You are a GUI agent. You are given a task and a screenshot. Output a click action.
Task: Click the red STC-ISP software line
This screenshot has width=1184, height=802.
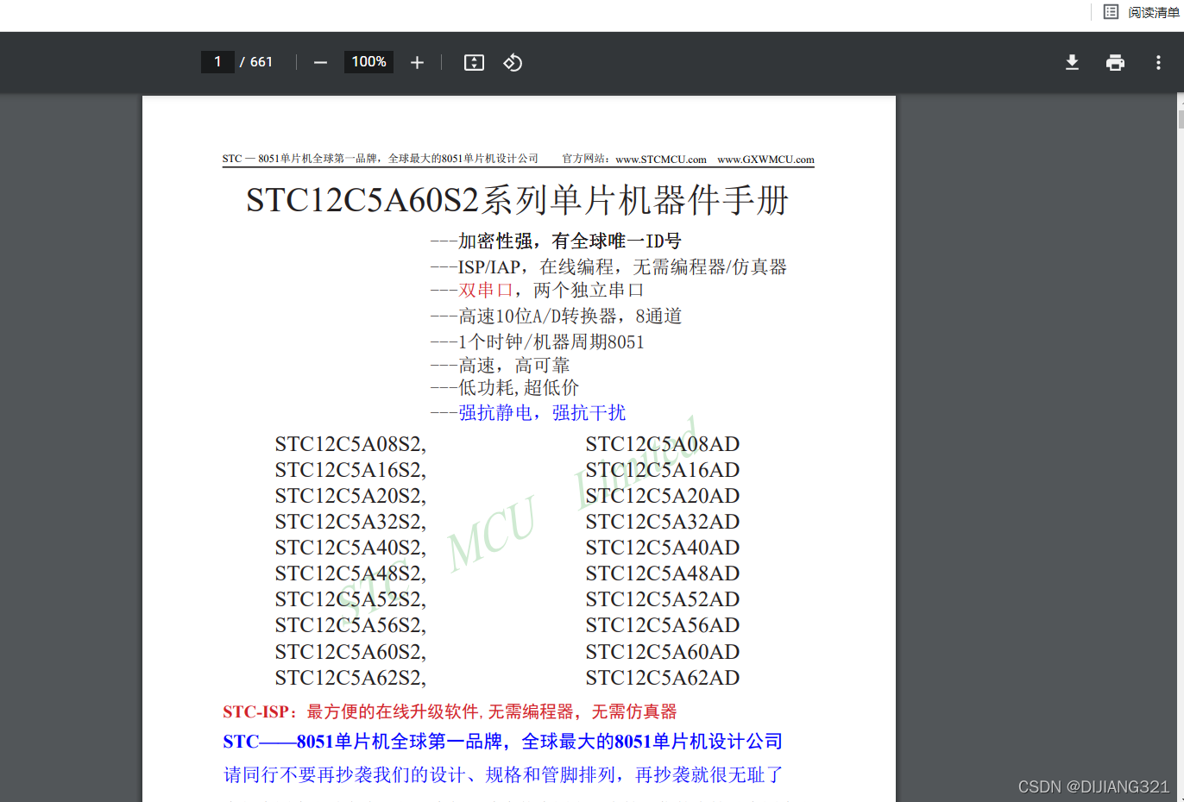point(450,712)
